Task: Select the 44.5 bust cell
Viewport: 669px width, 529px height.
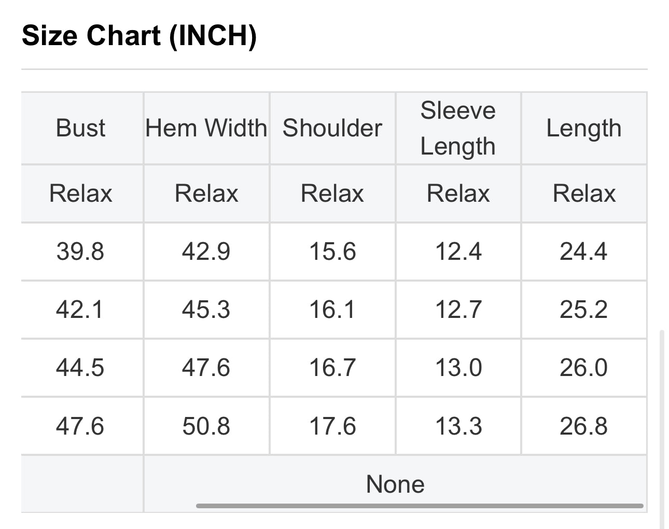Action: pyautogui.click(x=80, y=368)
